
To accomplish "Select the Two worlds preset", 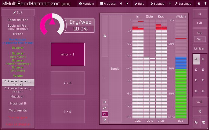I will [x=18, y=110].
